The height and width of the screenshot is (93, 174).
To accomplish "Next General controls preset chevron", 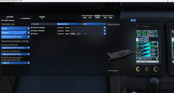I will (x=25, y=48).
